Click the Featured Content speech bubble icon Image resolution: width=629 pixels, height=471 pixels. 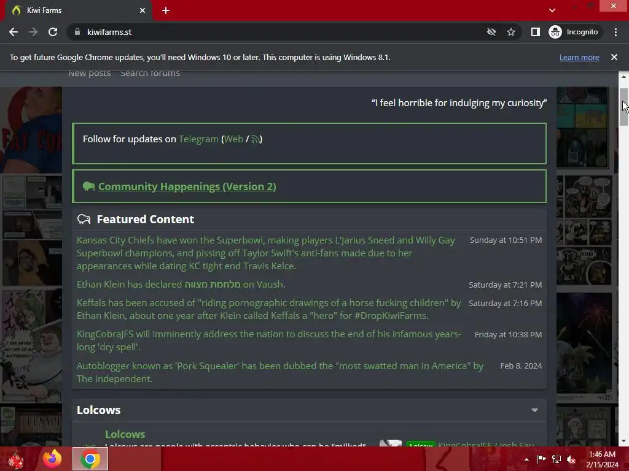[84, 220]
